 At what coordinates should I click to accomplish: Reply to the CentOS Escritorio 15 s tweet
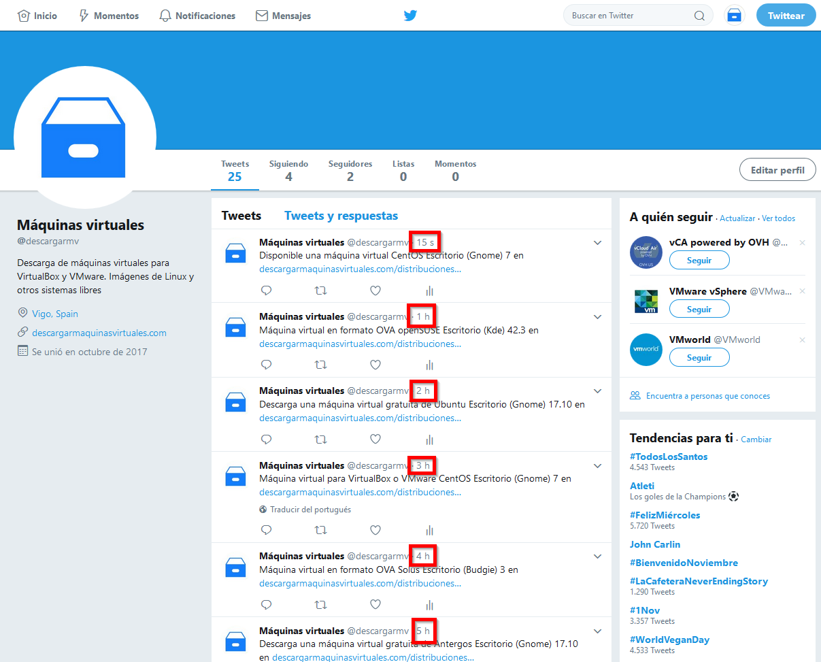267,291
